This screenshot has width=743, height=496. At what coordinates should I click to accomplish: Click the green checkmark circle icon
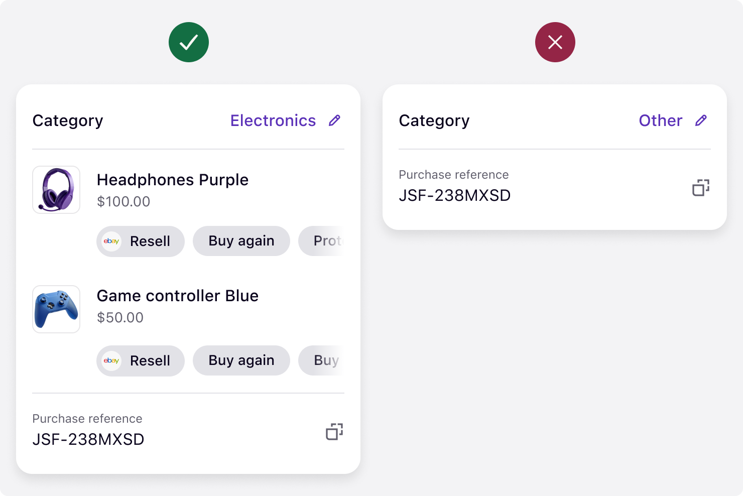pos(189,42)
